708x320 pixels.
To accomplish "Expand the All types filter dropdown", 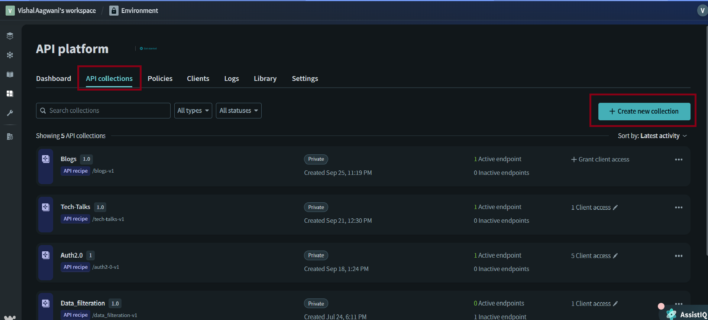I will (x=193, y=111).
